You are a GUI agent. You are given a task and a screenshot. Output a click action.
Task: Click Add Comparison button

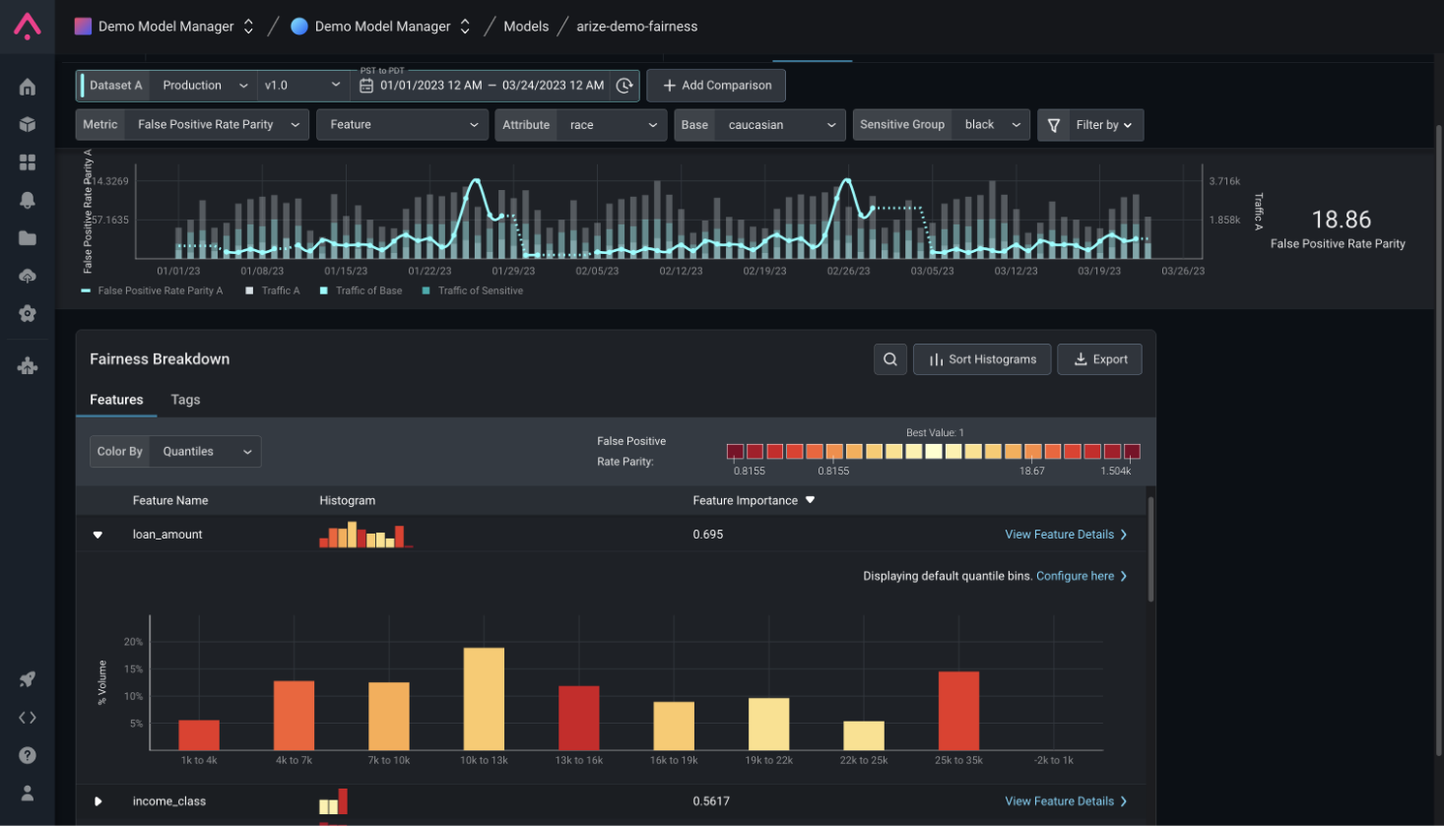(716, 86)
